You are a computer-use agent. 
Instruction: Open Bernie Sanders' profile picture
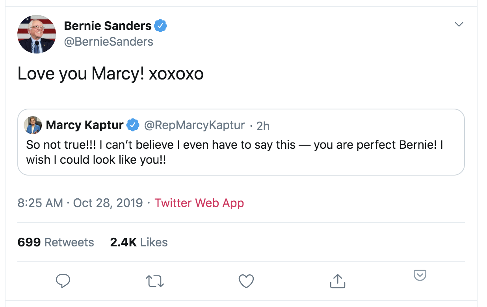tap(37, 34)
